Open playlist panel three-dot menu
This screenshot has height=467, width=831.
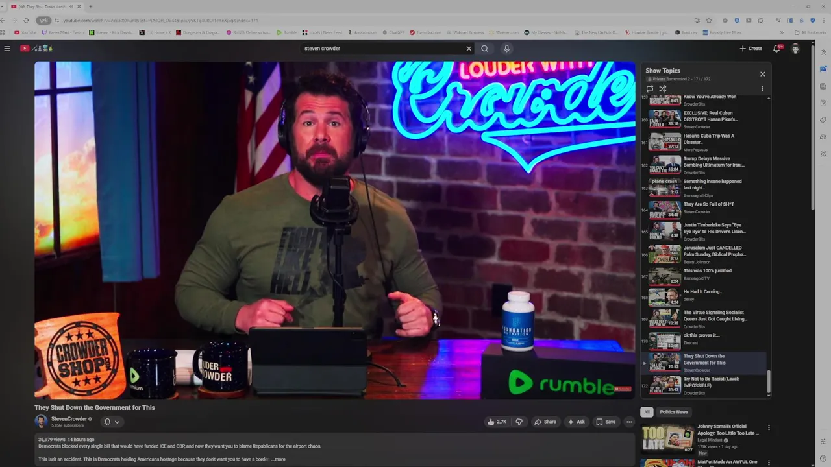762,89
